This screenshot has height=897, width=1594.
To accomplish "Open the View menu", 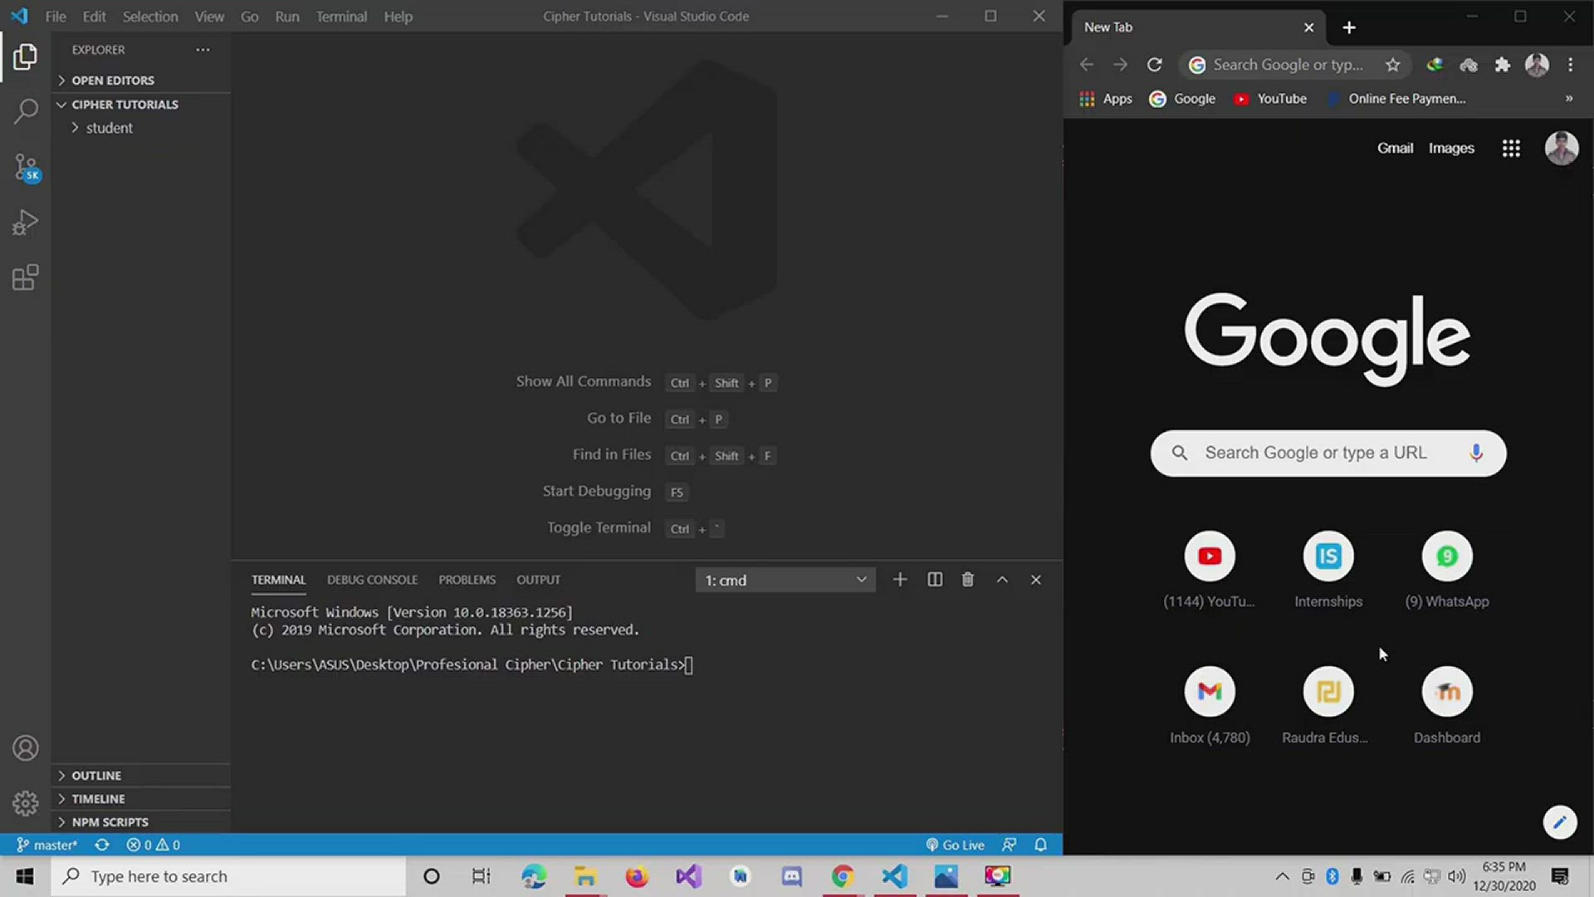I will (209, 17).
